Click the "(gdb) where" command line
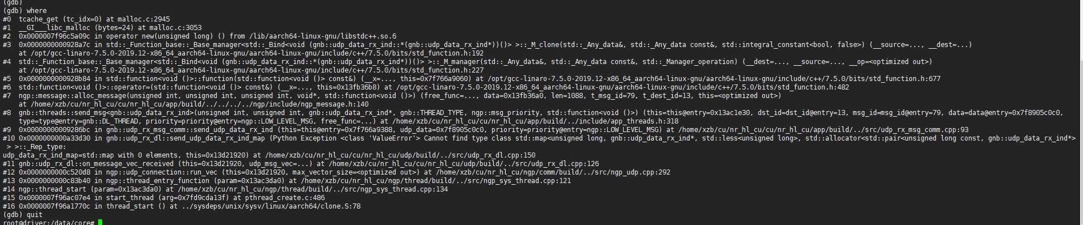 tap(25, 11)
